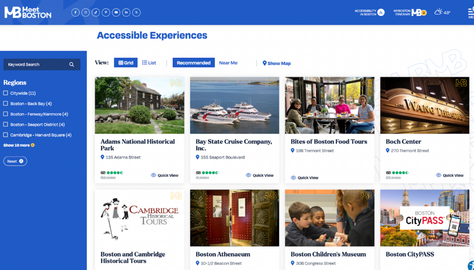Open Boch Center title link
The width and height of the screenshot is (474, 270).
[x=403, y=142]
